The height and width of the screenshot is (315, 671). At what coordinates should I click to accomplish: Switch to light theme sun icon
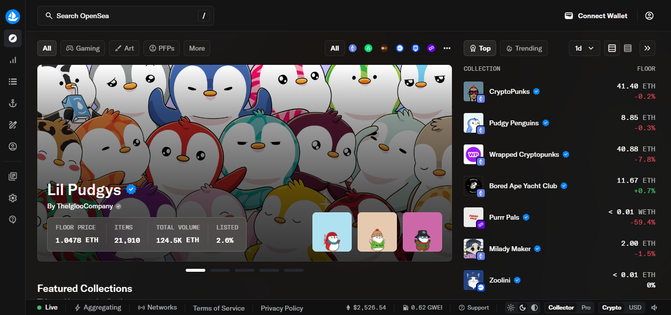pos(511,308)
